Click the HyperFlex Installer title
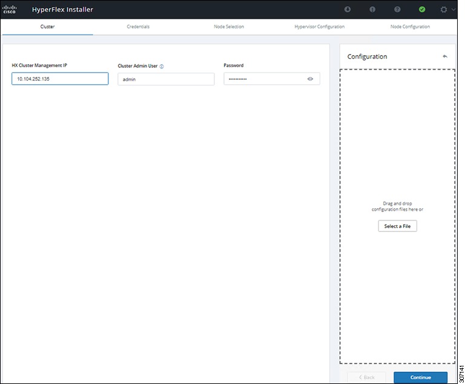The image size is (465, 384). (x=62, y=10)
